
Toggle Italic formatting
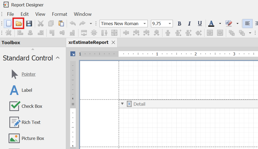tap(189, 24)
